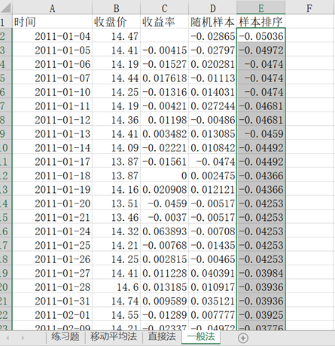335x346 pixels.
Task: Select return cell -0.00415
Action: point(164,50)
